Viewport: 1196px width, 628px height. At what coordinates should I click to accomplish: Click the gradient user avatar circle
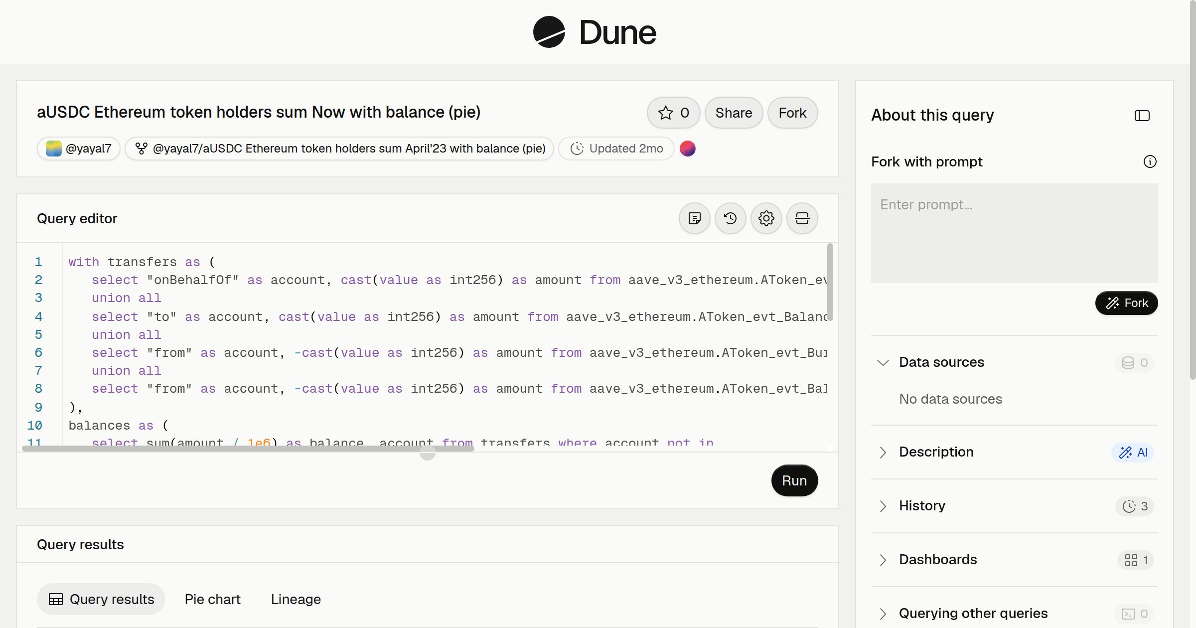click(688, 149)
